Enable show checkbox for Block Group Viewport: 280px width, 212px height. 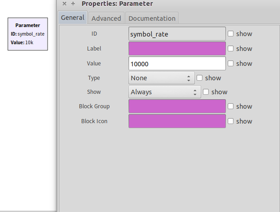tap(231, 106)
